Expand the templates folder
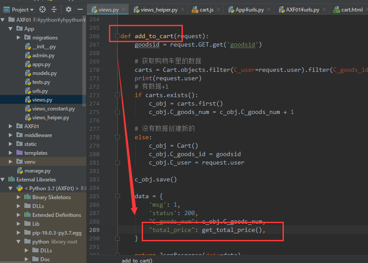 11,153
